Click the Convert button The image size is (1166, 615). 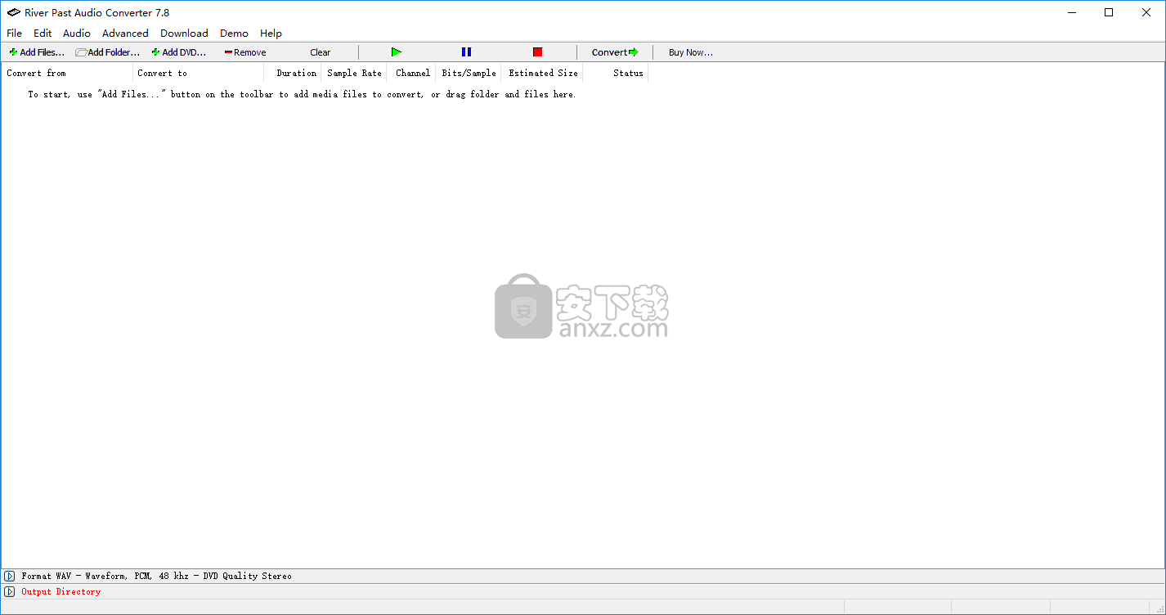[615, 52]
